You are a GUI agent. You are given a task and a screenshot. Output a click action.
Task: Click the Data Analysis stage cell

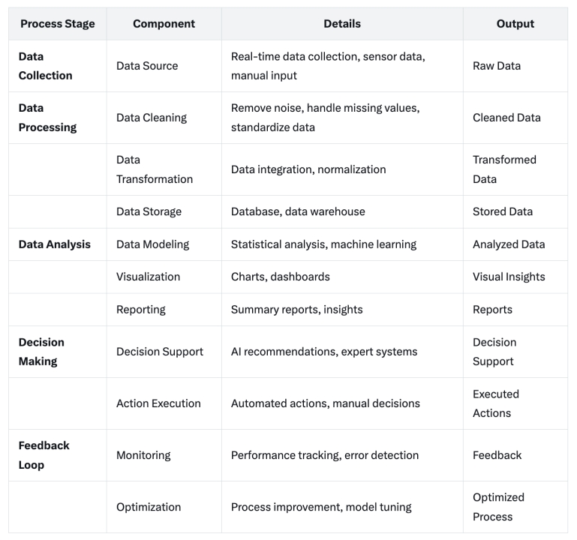pyautogui.click(x=54, y=244)
